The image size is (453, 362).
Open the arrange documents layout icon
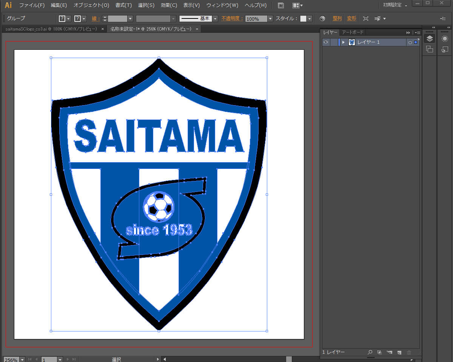297,5
